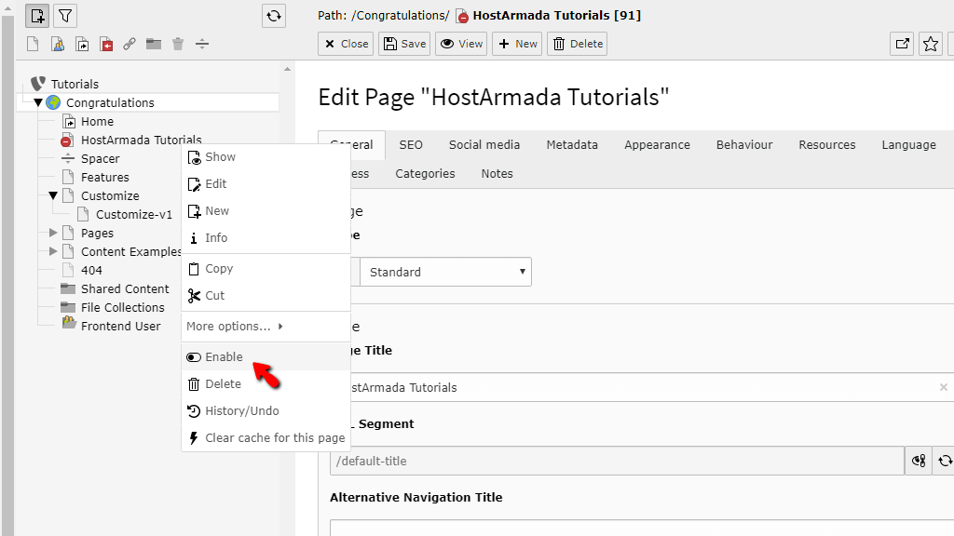Viewport: 954px width, 536px height.
Task: Expand the Pages tree node
Action: pyautogui.click(x=53, y=233)
